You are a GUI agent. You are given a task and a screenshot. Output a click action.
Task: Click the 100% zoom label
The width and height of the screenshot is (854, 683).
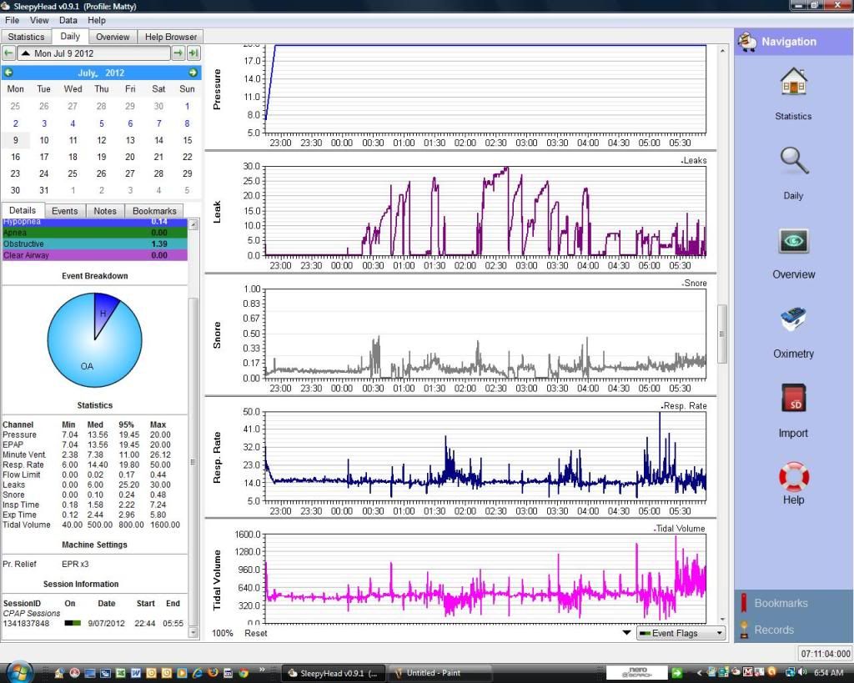pyautogui.click(x=222, y=633)
